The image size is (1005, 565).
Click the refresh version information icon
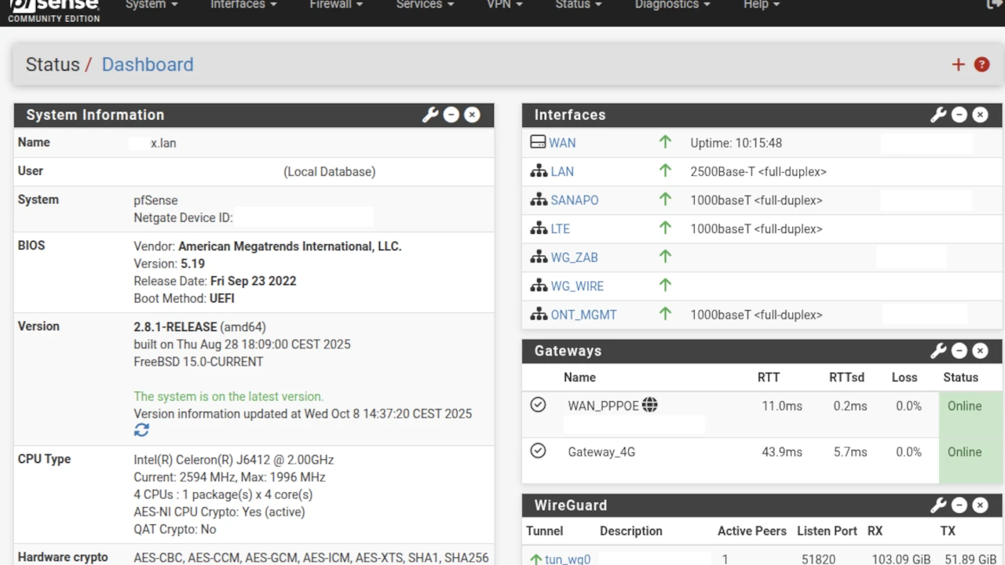141,430
